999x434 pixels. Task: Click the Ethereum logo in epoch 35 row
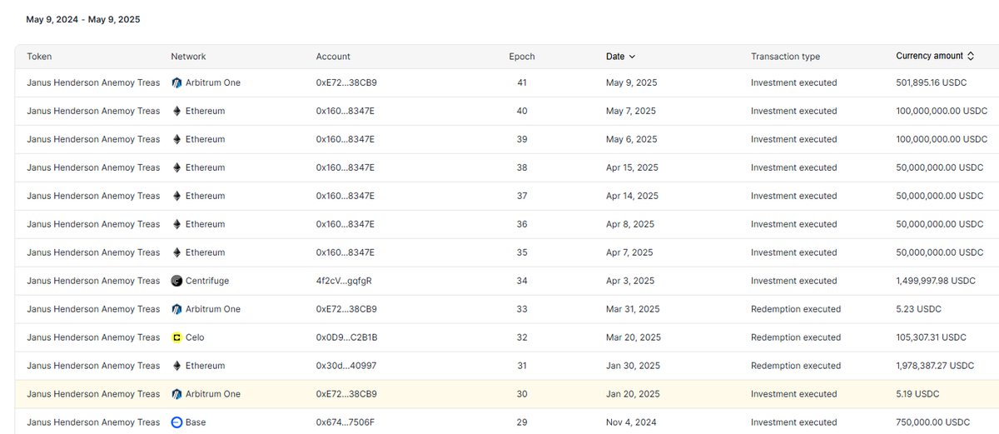(x=176, y=253)
